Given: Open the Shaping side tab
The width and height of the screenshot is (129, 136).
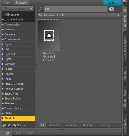Looking at the screenshot, I should coord(125,74).
